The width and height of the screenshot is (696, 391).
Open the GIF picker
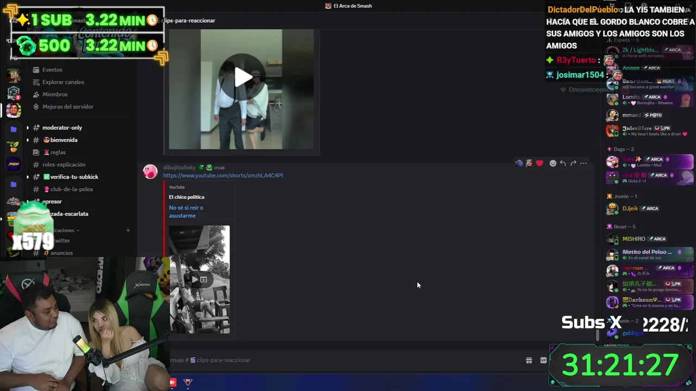[x=543, y=360]
